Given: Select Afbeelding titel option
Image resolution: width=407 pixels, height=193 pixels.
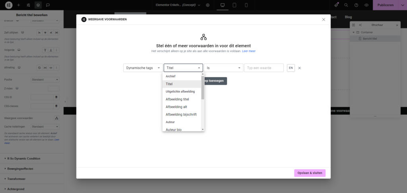Looking at the screenshot, I should coord(182,99).
